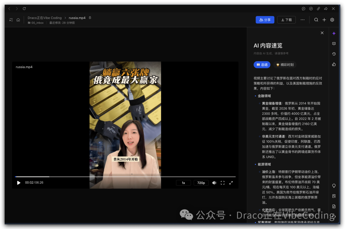Click the 分享 share button

tap(265, 19)
